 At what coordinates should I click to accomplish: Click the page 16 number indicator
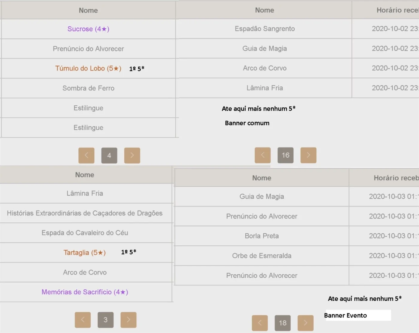[x=286, y=155]
